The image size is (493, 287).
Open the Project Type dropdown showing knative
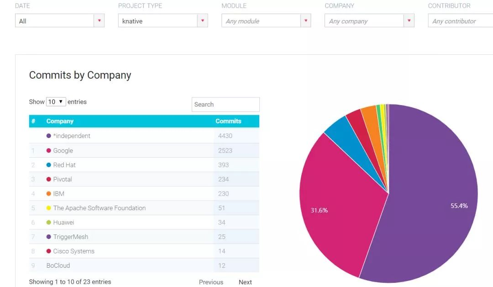[x=163, y=21]
